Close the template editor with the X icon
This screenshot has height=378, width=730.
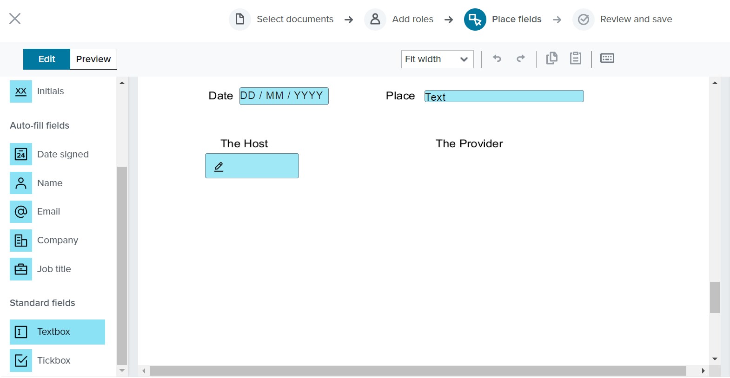point(15,19)
